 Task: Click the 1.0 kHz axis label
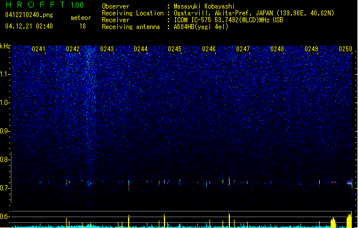[5, 103]
